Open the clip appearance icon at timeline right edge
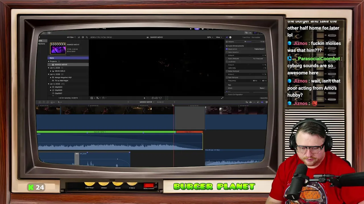Image resolution: width=364 pixels, height=204 pixels. [266, 102]
